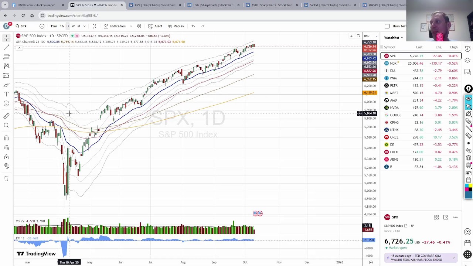Activate the zoom in tool
This screenshot has width=473, height=266.
[6, 125]
